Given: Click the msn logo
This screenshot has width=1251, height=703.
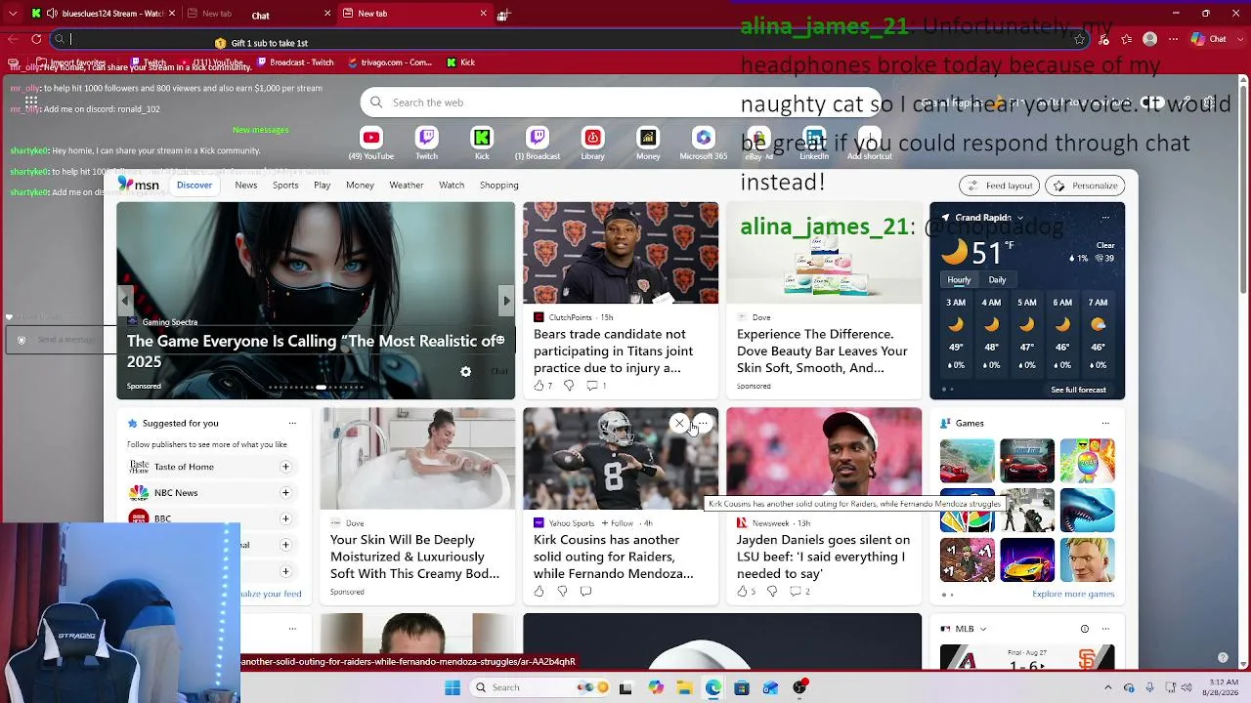Looking at the screenshot, I should (x=139, y=185).
